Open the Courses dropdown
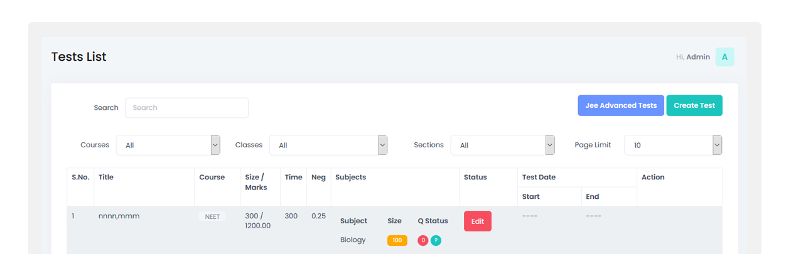Screen dimensions: 791x254 (168, 145)
